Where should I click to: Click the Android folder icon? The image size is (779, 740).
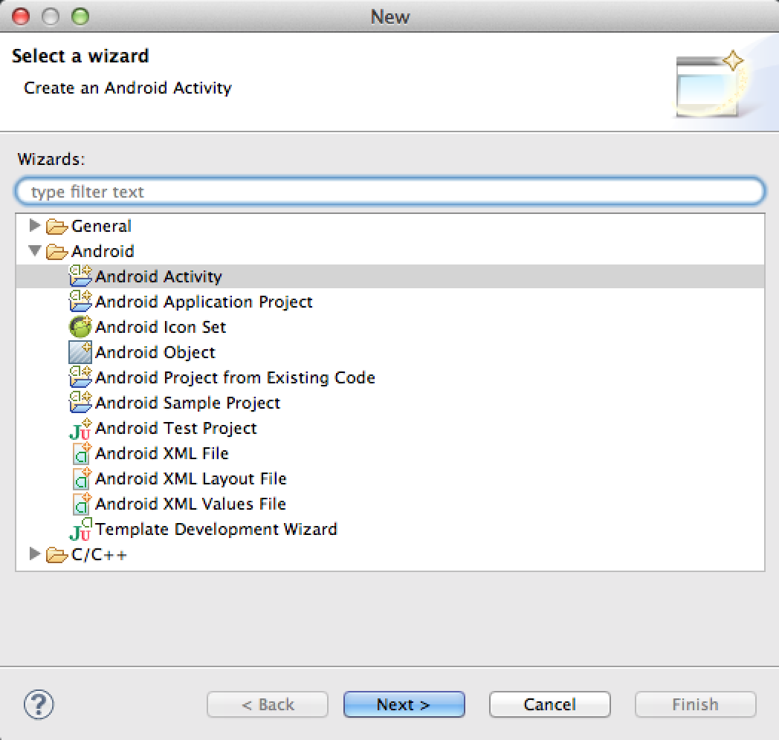pos(56,252)
